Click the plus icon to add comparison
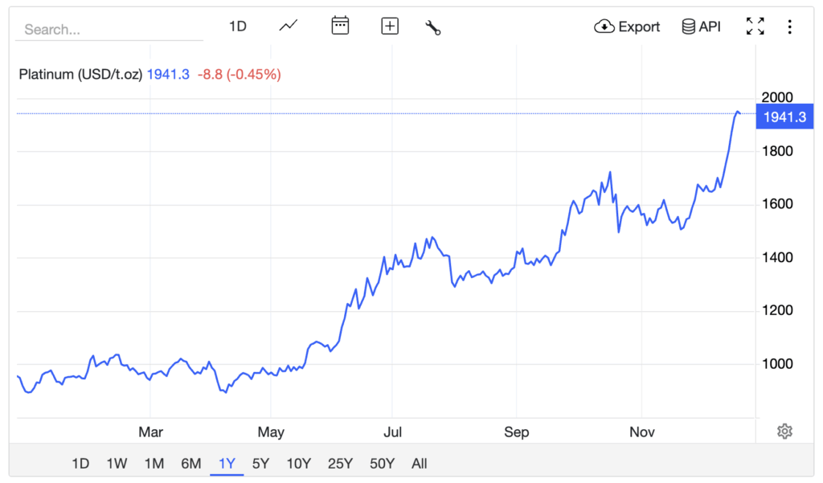This screenshot has height=483, width=823. pos(390,27)
